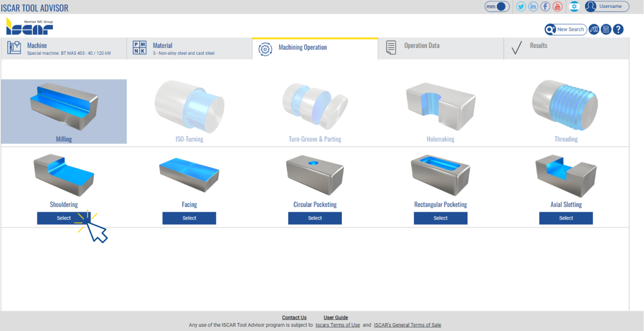Click the ISCAR TOOL ADVISOR title
Viewport: 644px width, 331px height.
(x=35, y=8)
